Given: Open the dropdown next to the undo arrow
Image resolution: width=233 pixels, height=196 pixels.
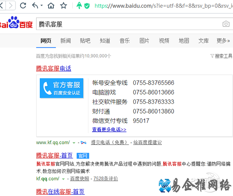Looking at the screenshot, I should coord(42,5).
